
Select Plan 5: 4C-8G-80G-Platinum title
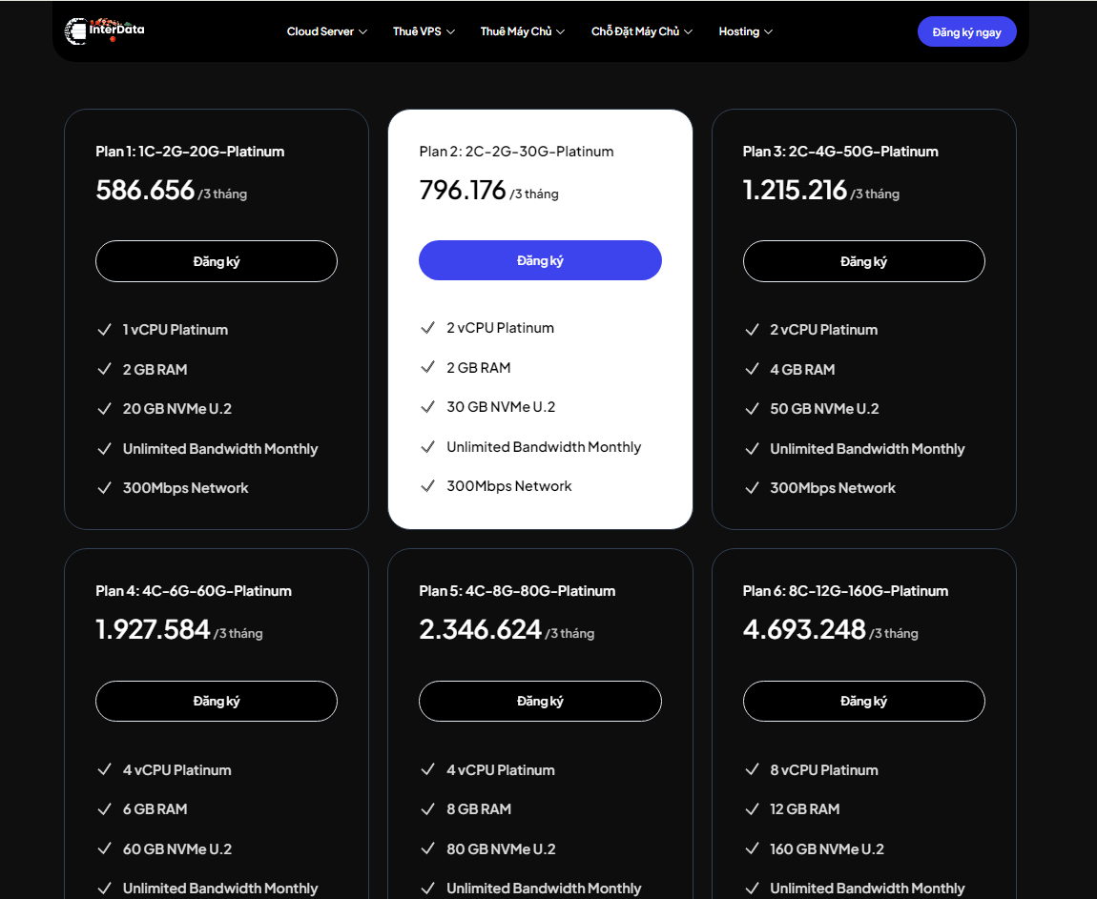(517, 591)
